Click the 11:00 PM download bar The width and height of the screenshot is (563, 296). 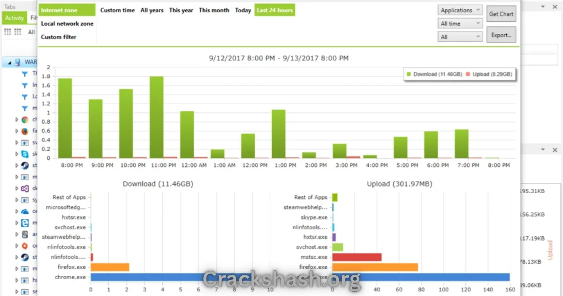pos(157,117)
